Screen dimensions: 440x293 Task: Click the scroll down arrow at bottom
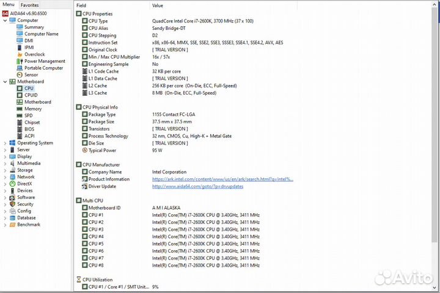(x=435, y=288)
